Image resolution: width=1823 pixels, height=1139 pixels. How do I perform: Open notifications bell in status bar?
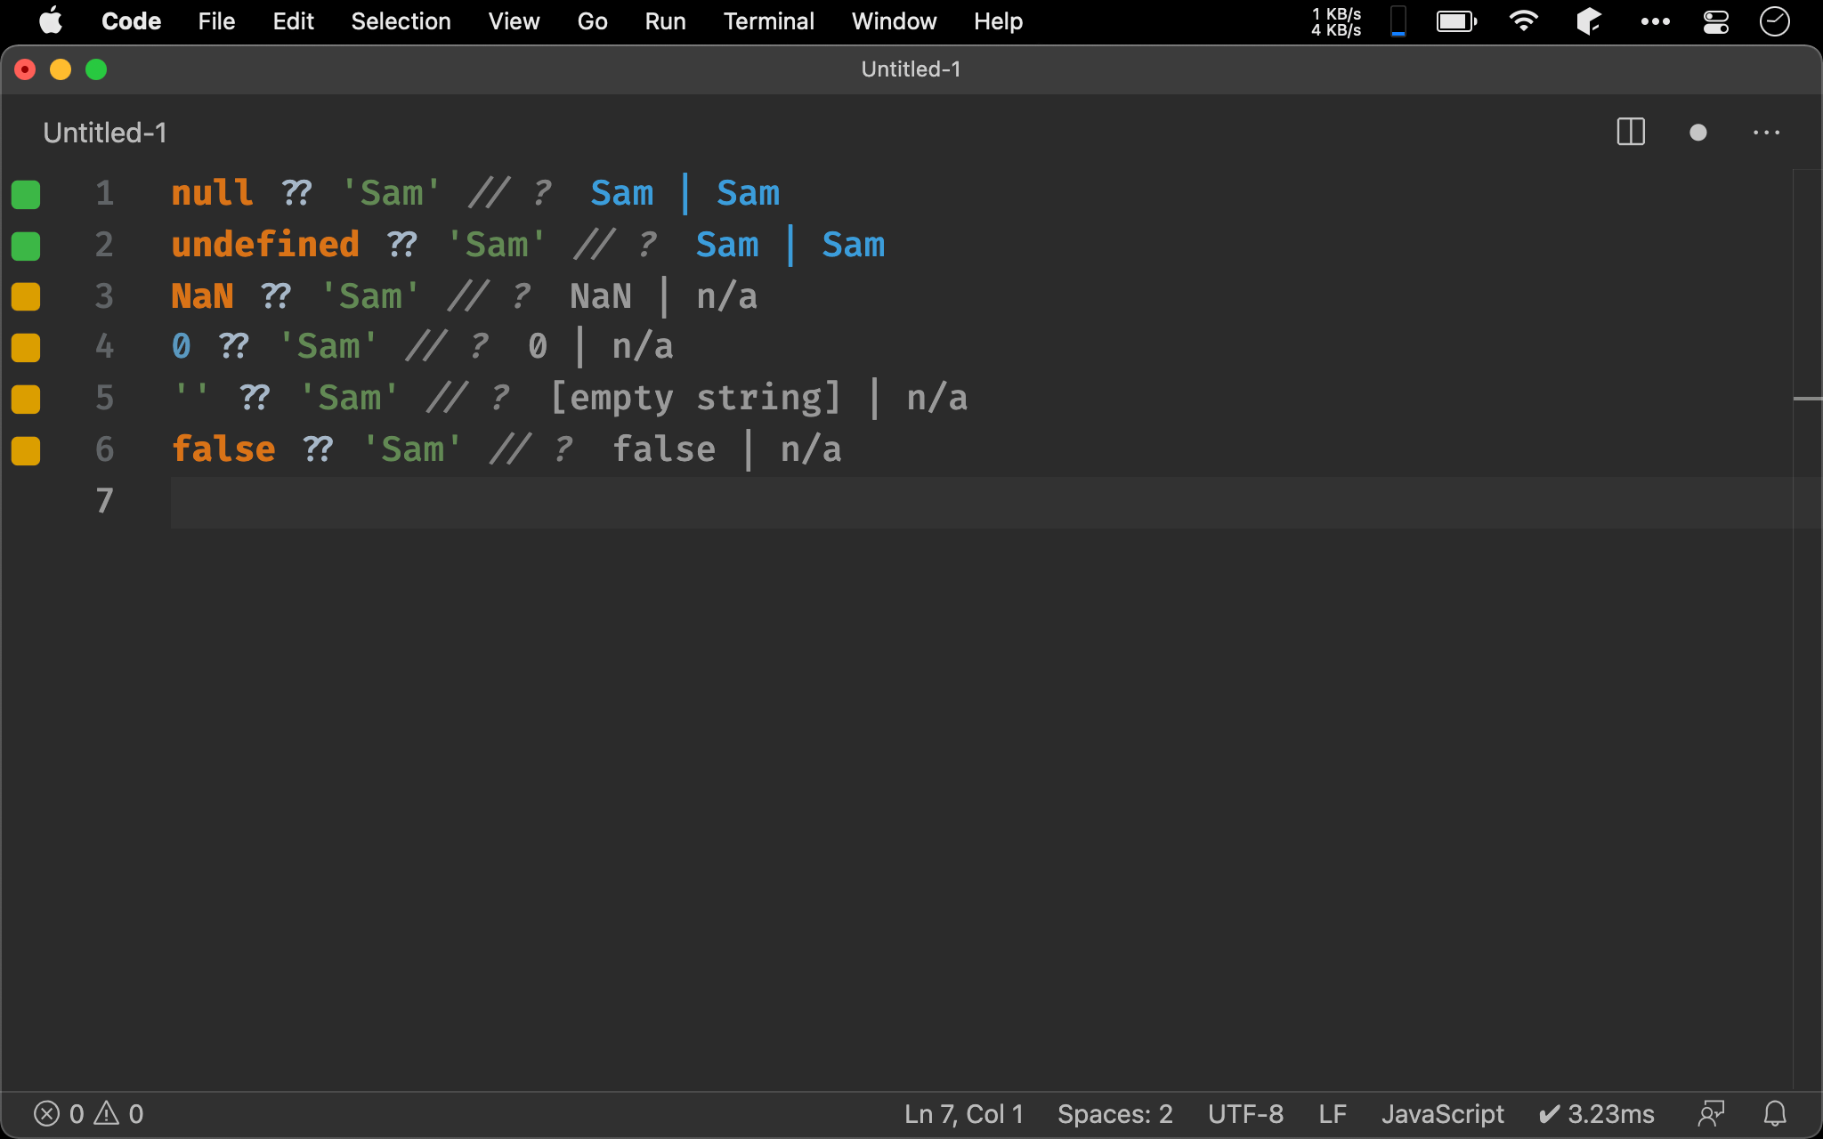1775,1113
